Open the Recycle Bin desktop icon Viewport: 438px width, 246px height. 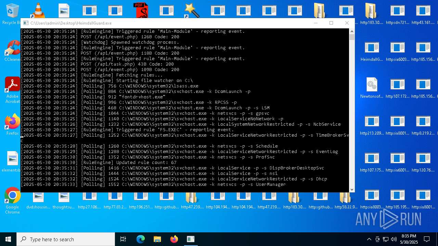click(x=12, y=14)
